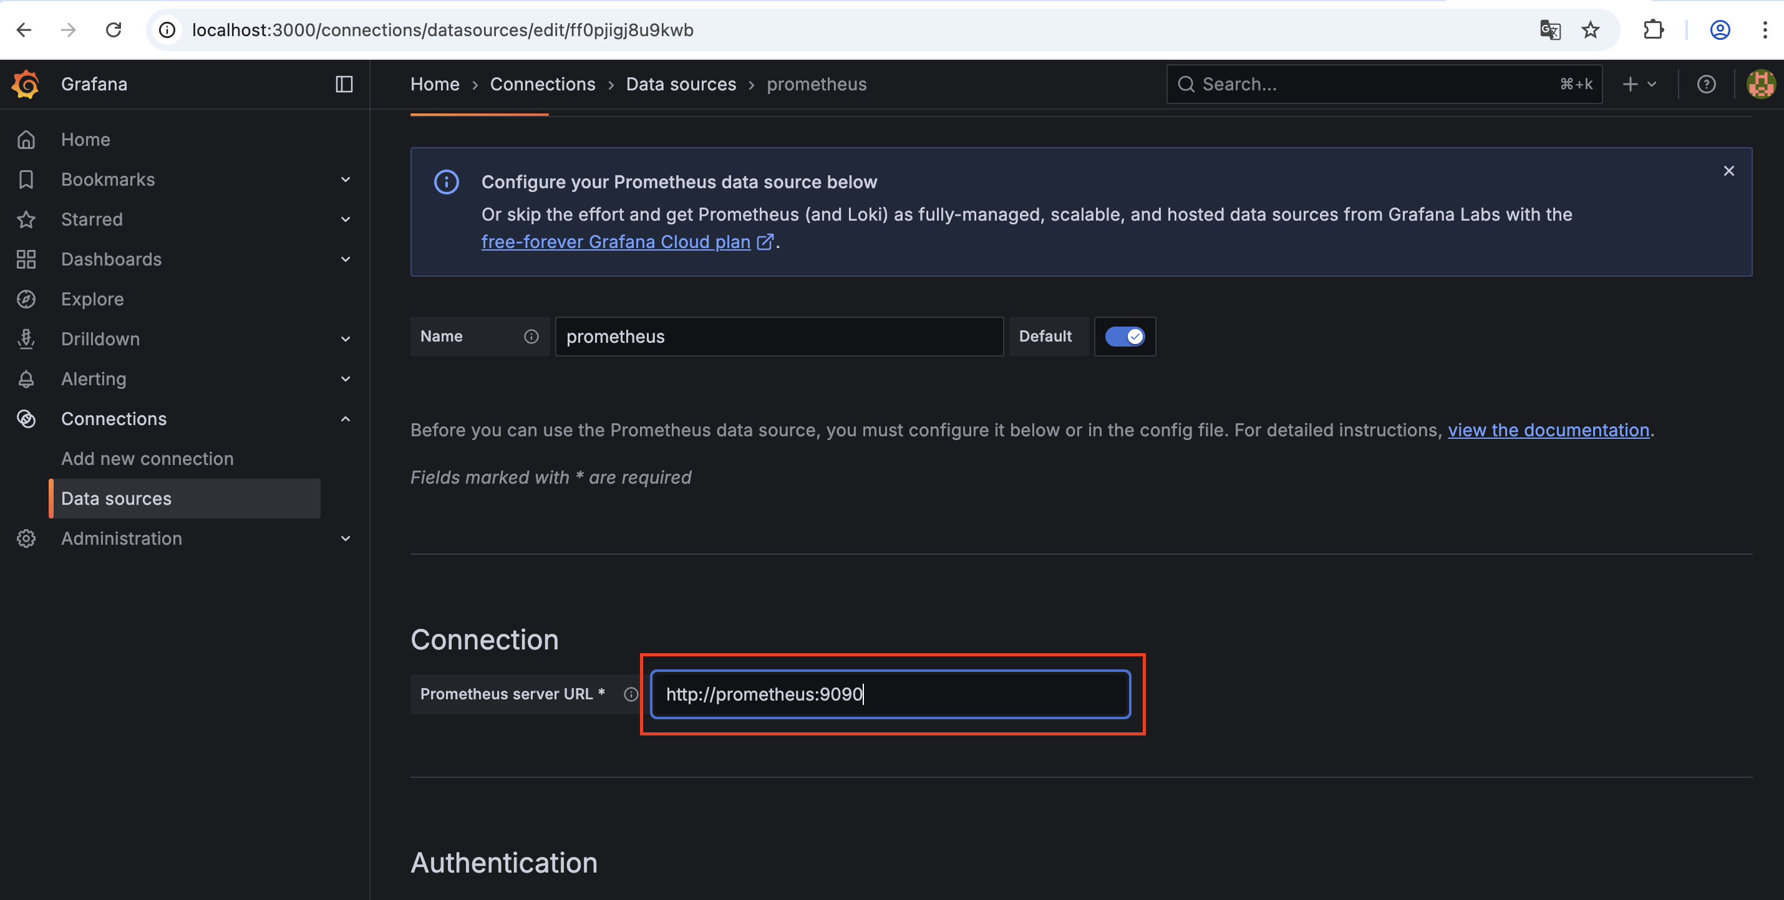Click the Grafana Search box
The height and width of the screenshot is (900, 1784).
1384,84
